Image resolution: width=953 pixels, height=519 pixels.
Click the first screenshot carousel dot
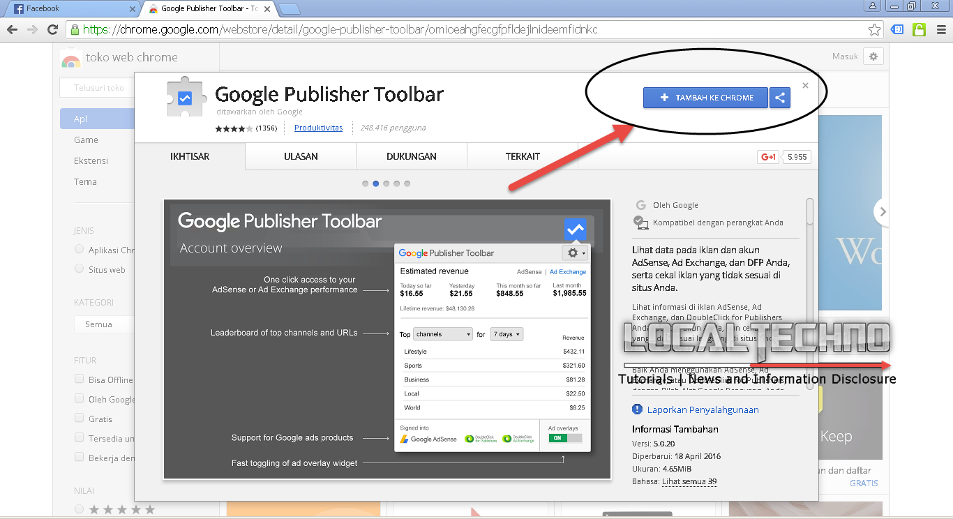[365, 184]
